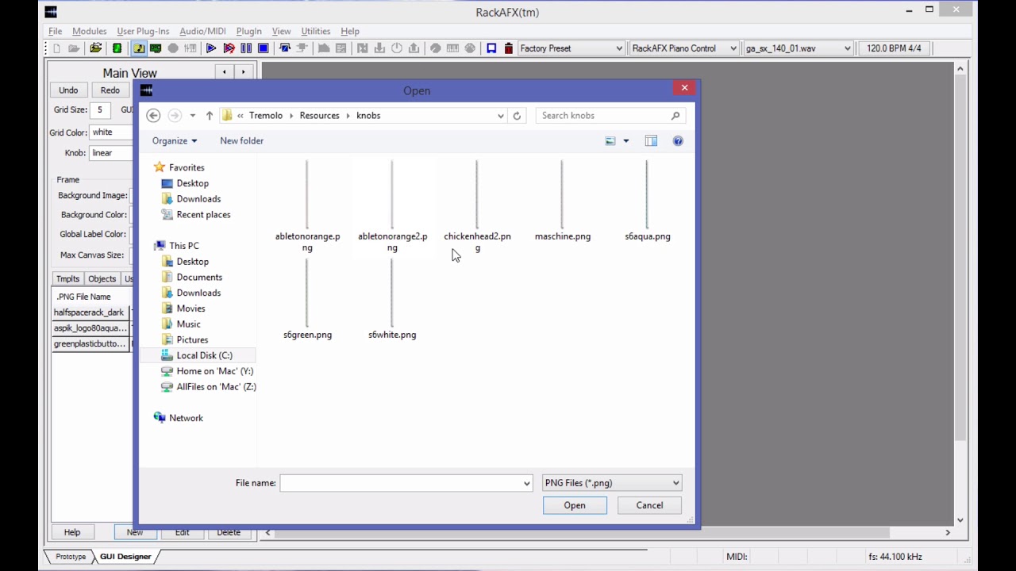Click the green chip toolbar icon

click(x=117, y=48)
